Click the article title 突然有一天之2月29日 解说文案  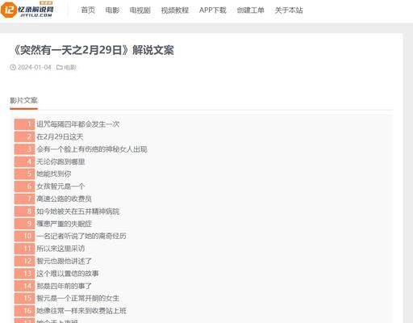94,50
